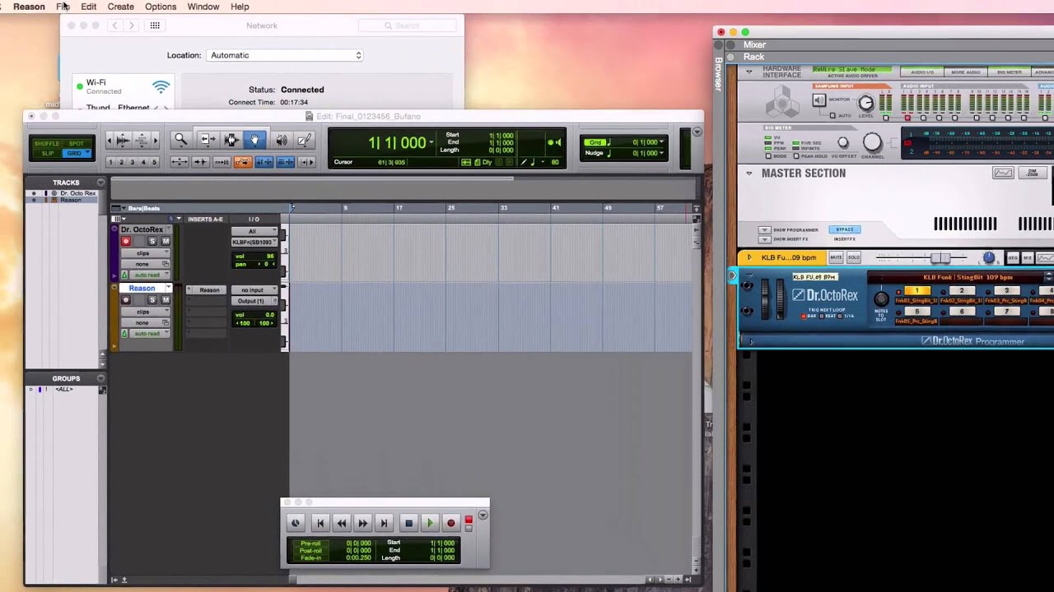The width and height of the screenshot is (1054, 592).
Task: Click the More Audio button
Action: pyautogui.click(x=965, y=72)
